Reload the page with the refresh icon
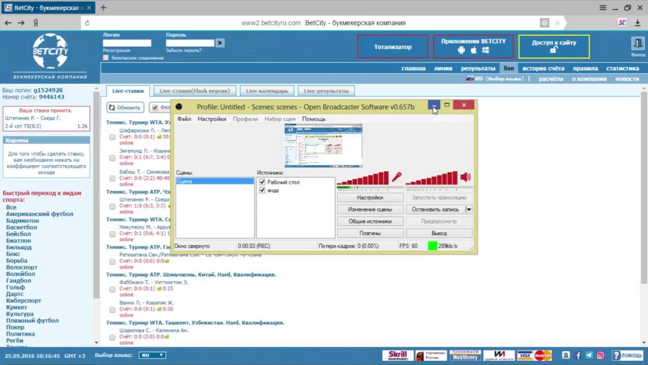Viewport: 648px width, 365px height. pyautogui.click(x=87, y=23)
